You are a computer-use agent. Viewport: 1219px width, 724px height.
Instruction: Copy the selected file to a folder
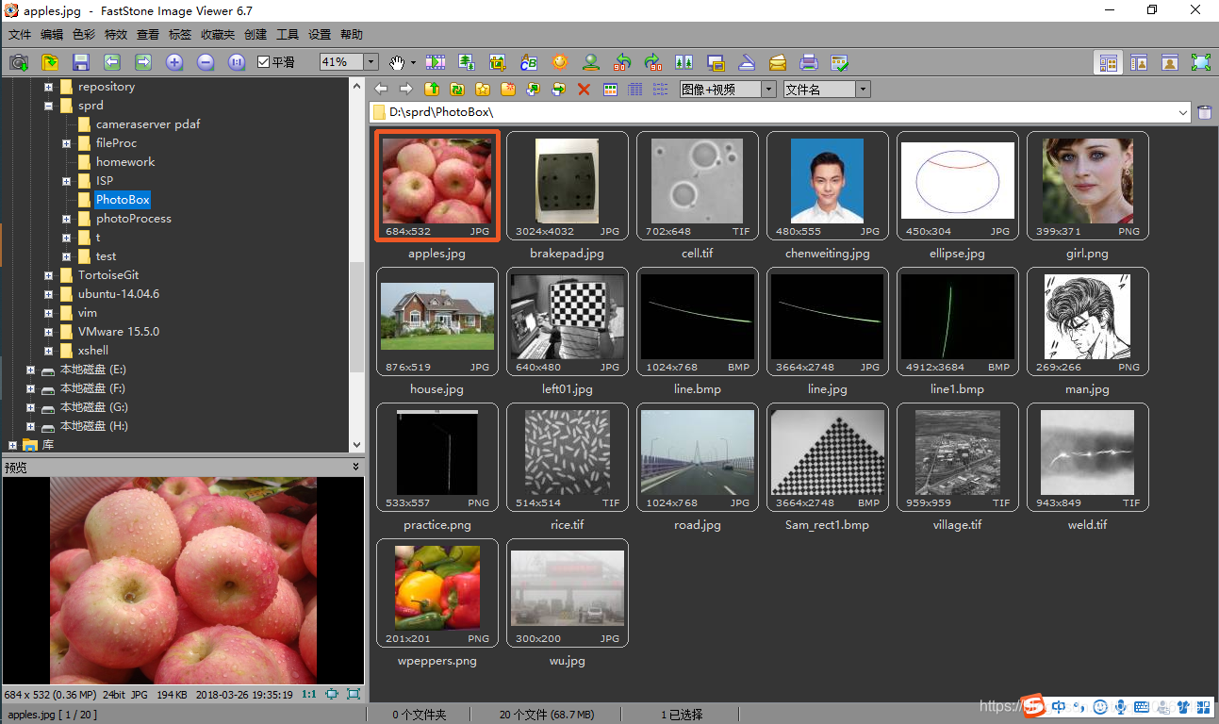534,89
